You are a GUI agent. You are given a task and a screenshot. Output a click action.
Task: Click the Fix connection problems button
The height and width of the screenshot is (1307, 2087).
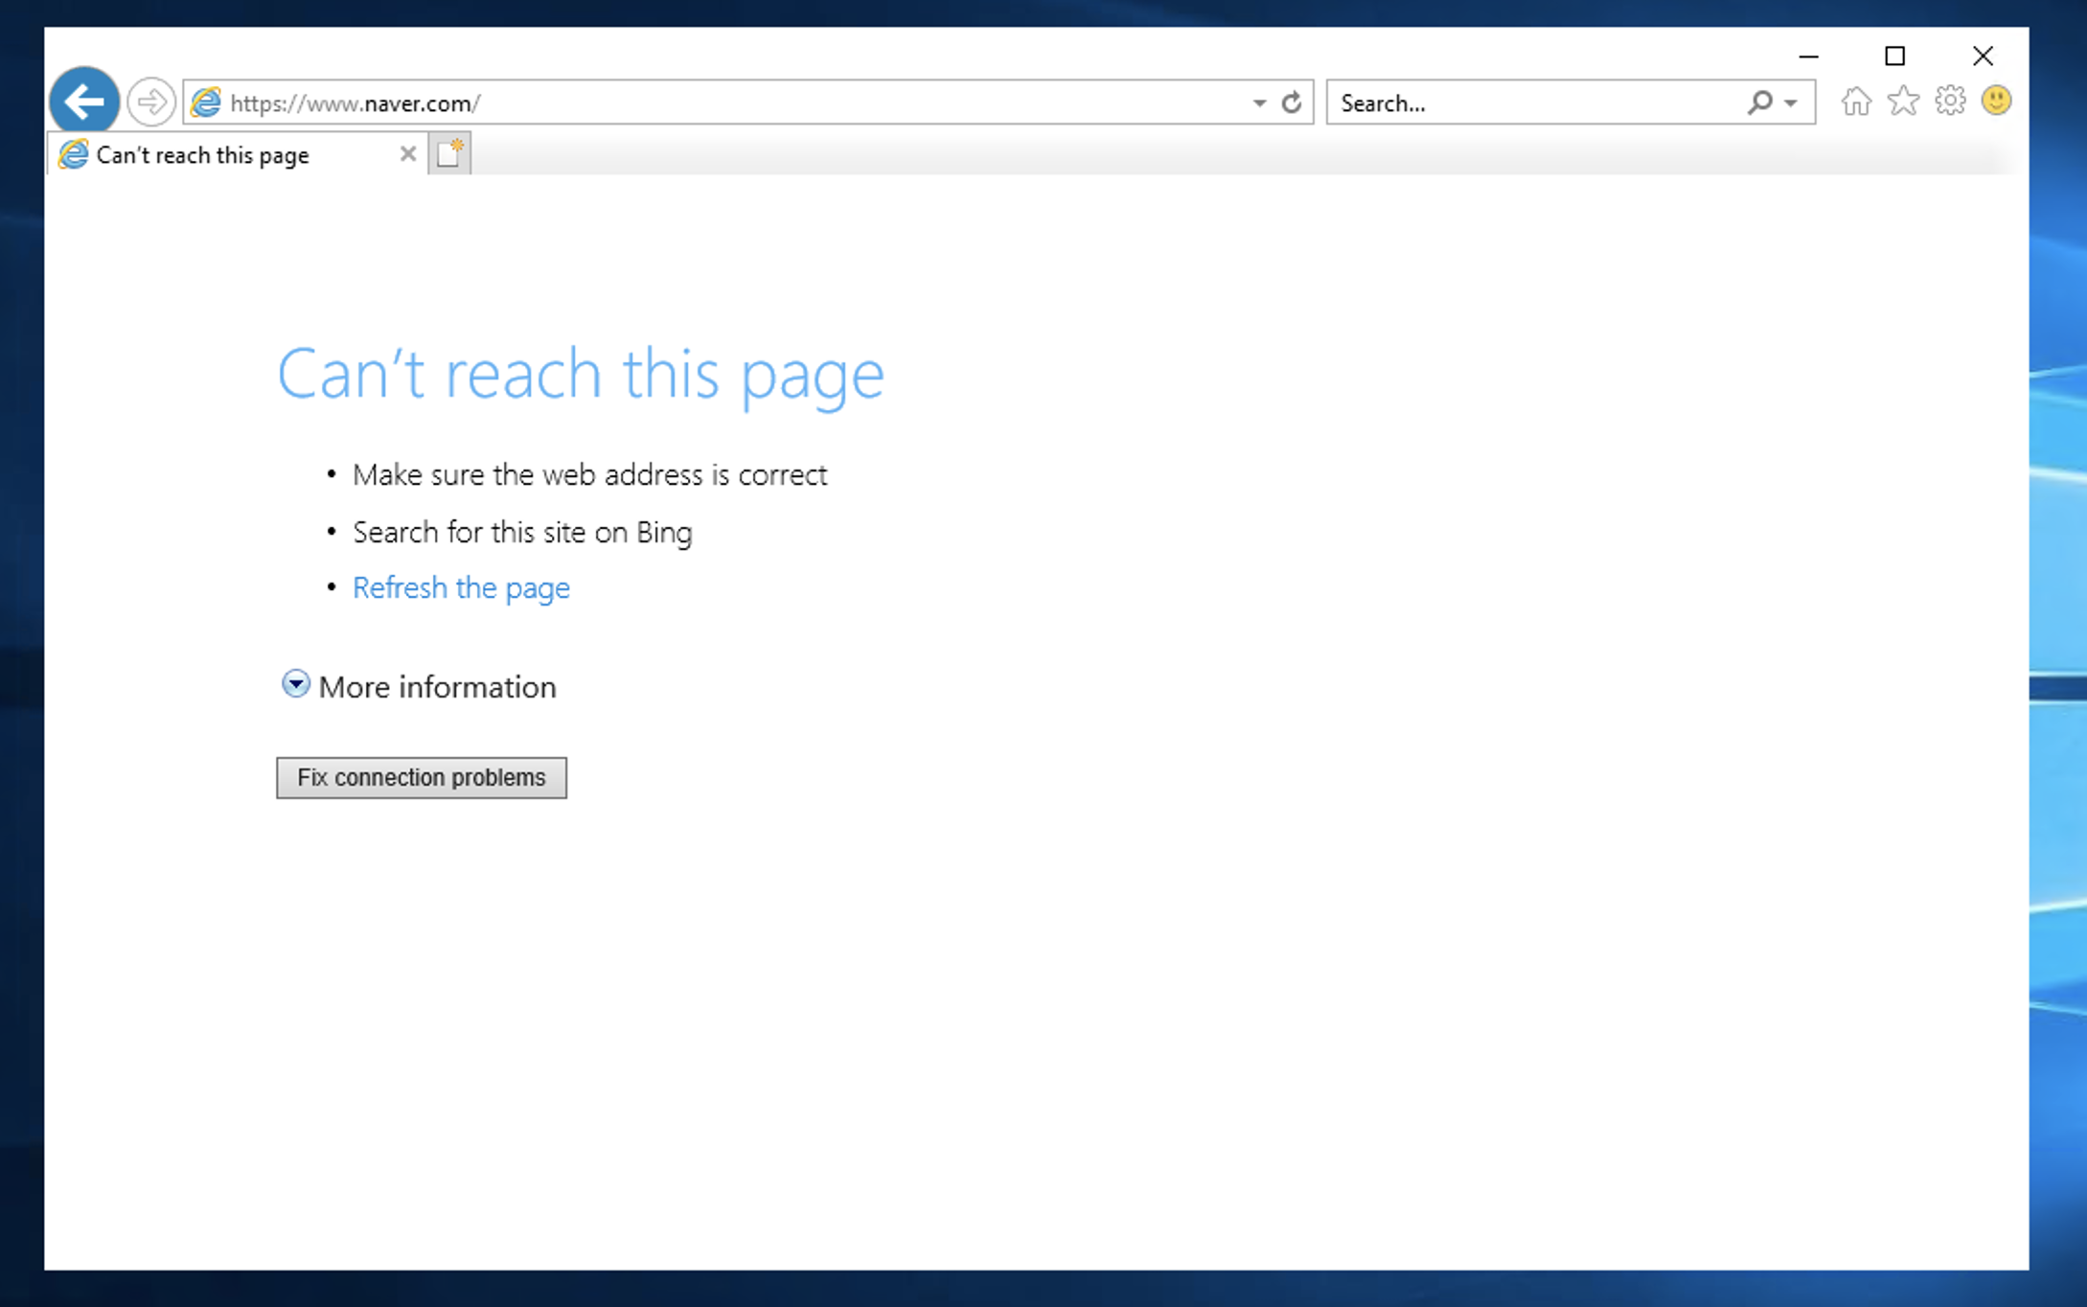(x=422, y=777)
